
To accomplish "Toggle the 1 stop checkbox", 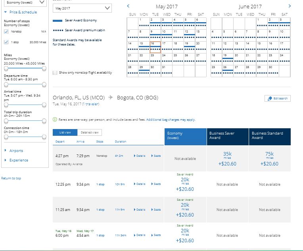I will point(6,42).
